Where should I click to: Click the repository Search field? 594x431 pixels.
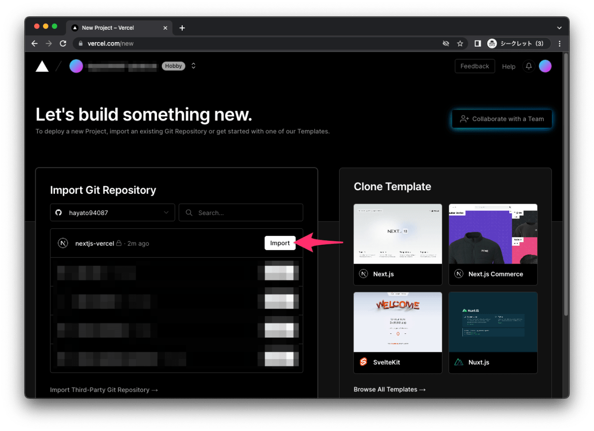point(241,213)
